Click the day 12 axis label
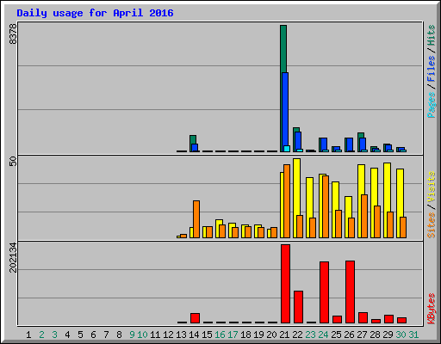Image resolution: width=441 pixels, height=344 pixels. pyautogui.click(x=168, y=335)
